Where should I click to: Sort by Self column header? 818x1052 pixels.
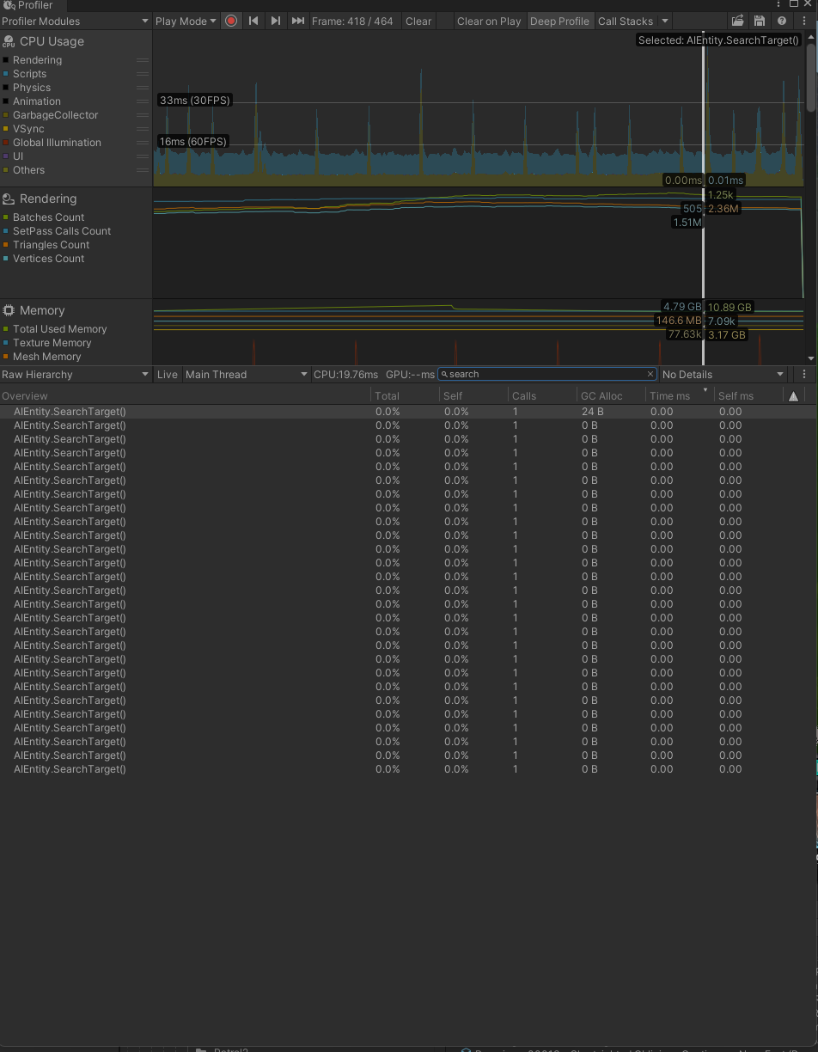pyautogui.click(x=473, y=395)
